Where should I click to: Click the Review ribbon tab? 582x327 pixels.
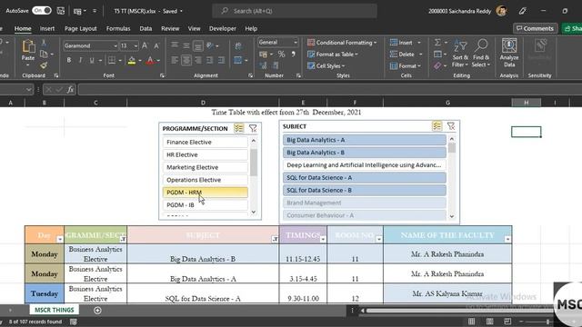click(170, 28)
